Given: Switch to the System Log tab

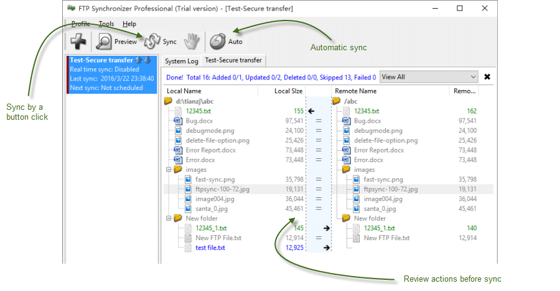Looking at the screenshot, I should 181,61.
